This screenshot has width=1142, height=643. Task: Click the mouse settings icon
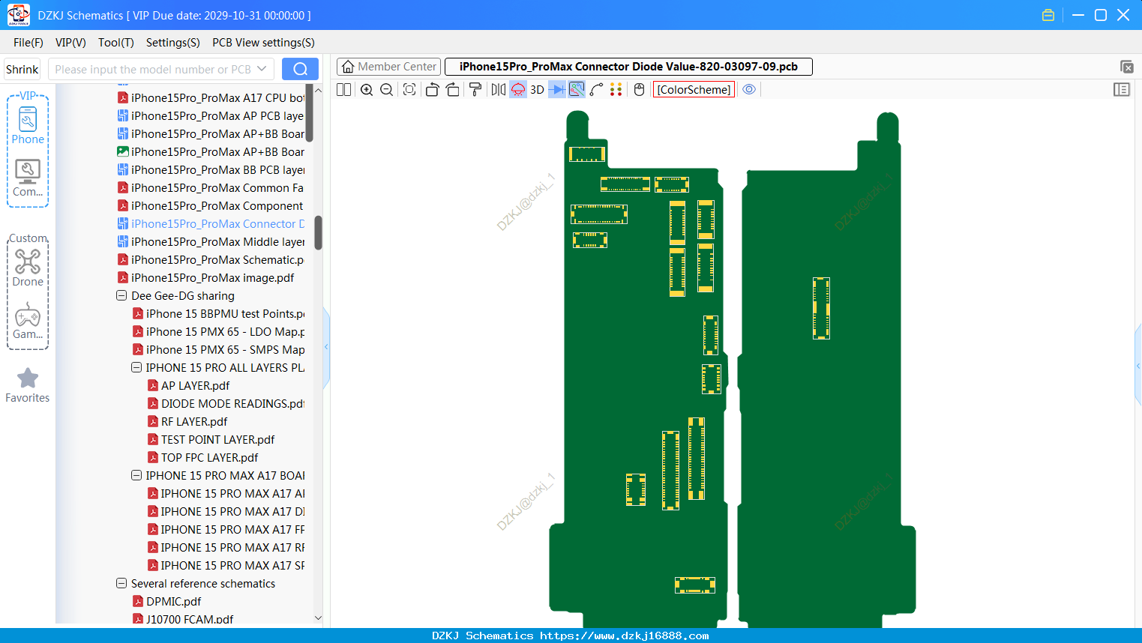[x=640, y=90]
